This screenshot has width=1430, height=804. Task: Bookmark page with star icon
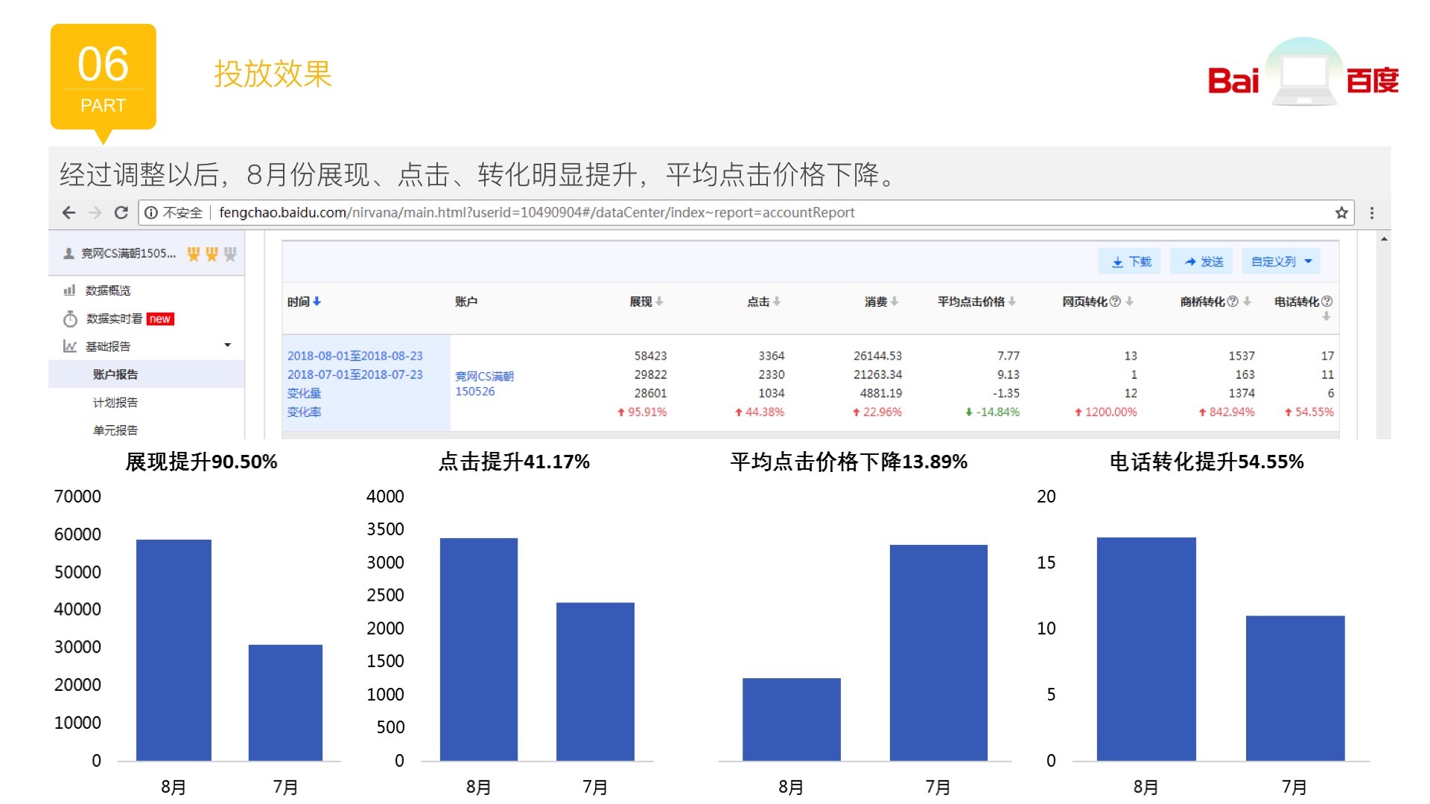tap(1341, 213)
